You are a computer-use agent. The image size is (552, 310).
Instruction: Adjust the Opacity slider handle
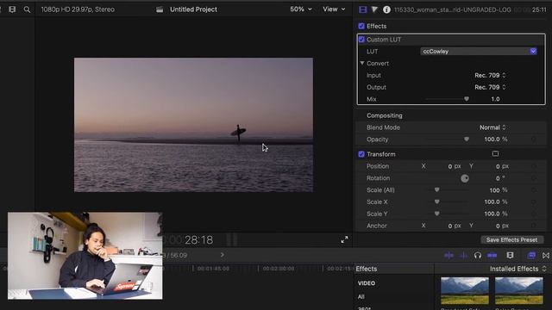(467, 139)
